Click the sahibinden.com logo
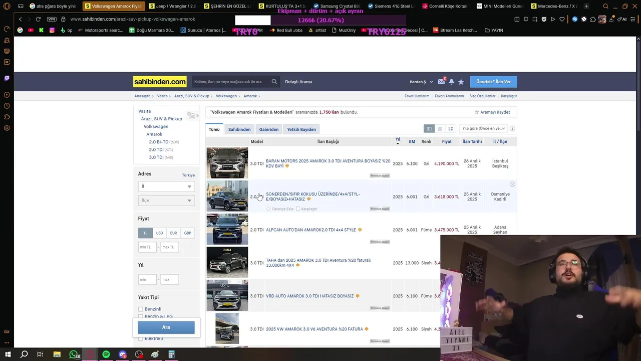641x361 pixels. 160,82
